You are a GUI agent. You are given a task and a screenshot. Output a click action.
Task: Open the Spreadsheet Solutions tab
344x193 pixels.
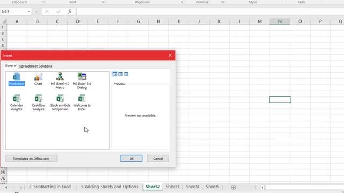[x=35, y=66]
